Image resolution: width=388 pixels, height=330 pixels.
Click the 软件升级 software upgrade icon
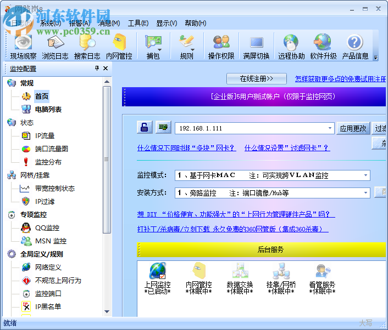pos(323,42)
